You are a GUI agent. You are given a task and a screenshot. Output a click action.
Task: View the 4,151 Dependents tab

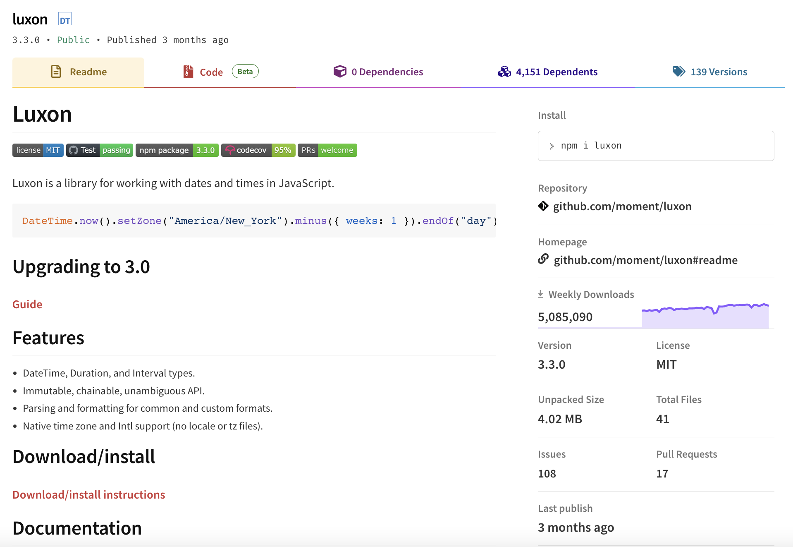[x=557, y=72]
